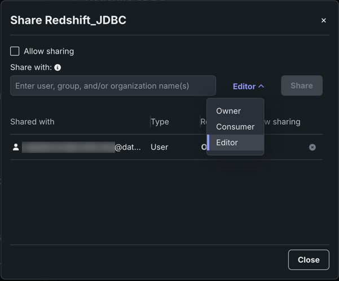This screenshot has height=281, width=339.
Task: Click the user avatar icon in the row
Action: (16, 147)
